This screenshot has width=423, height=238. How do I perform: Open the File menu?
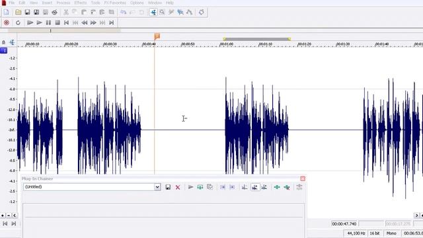(x=12, y=3)
